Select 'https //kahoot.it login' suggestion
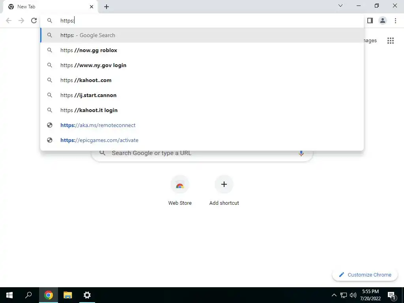 click(202, 110)
